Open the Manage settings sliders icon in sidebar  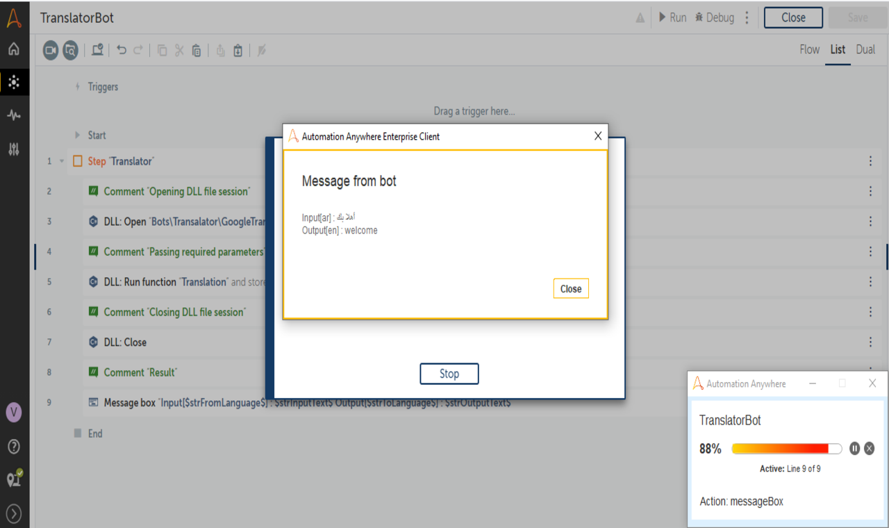14,149
